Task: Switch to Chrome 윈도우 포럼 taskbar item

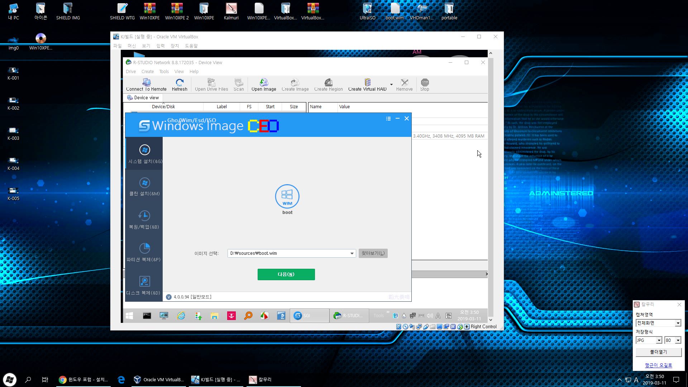Action: pos(84,380)
